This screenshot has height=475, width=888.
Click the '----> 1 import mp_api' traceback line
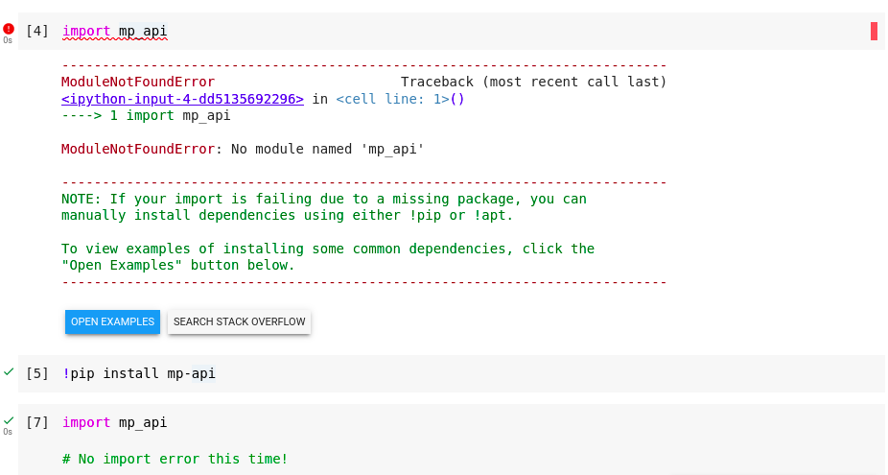click(146, 116)
